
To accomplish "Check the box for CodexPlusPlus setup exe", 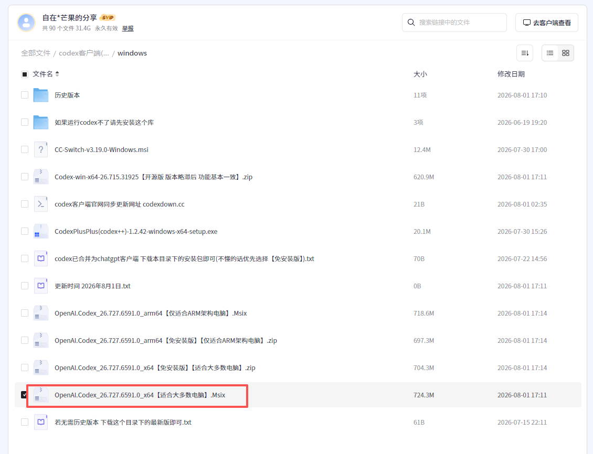I will click(25, 231).
